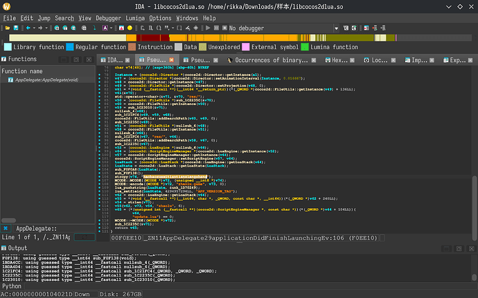This screenshot has height=298, width=478.
Task: Open the dropdown next to the quotes icon
Action: (173, 28)
